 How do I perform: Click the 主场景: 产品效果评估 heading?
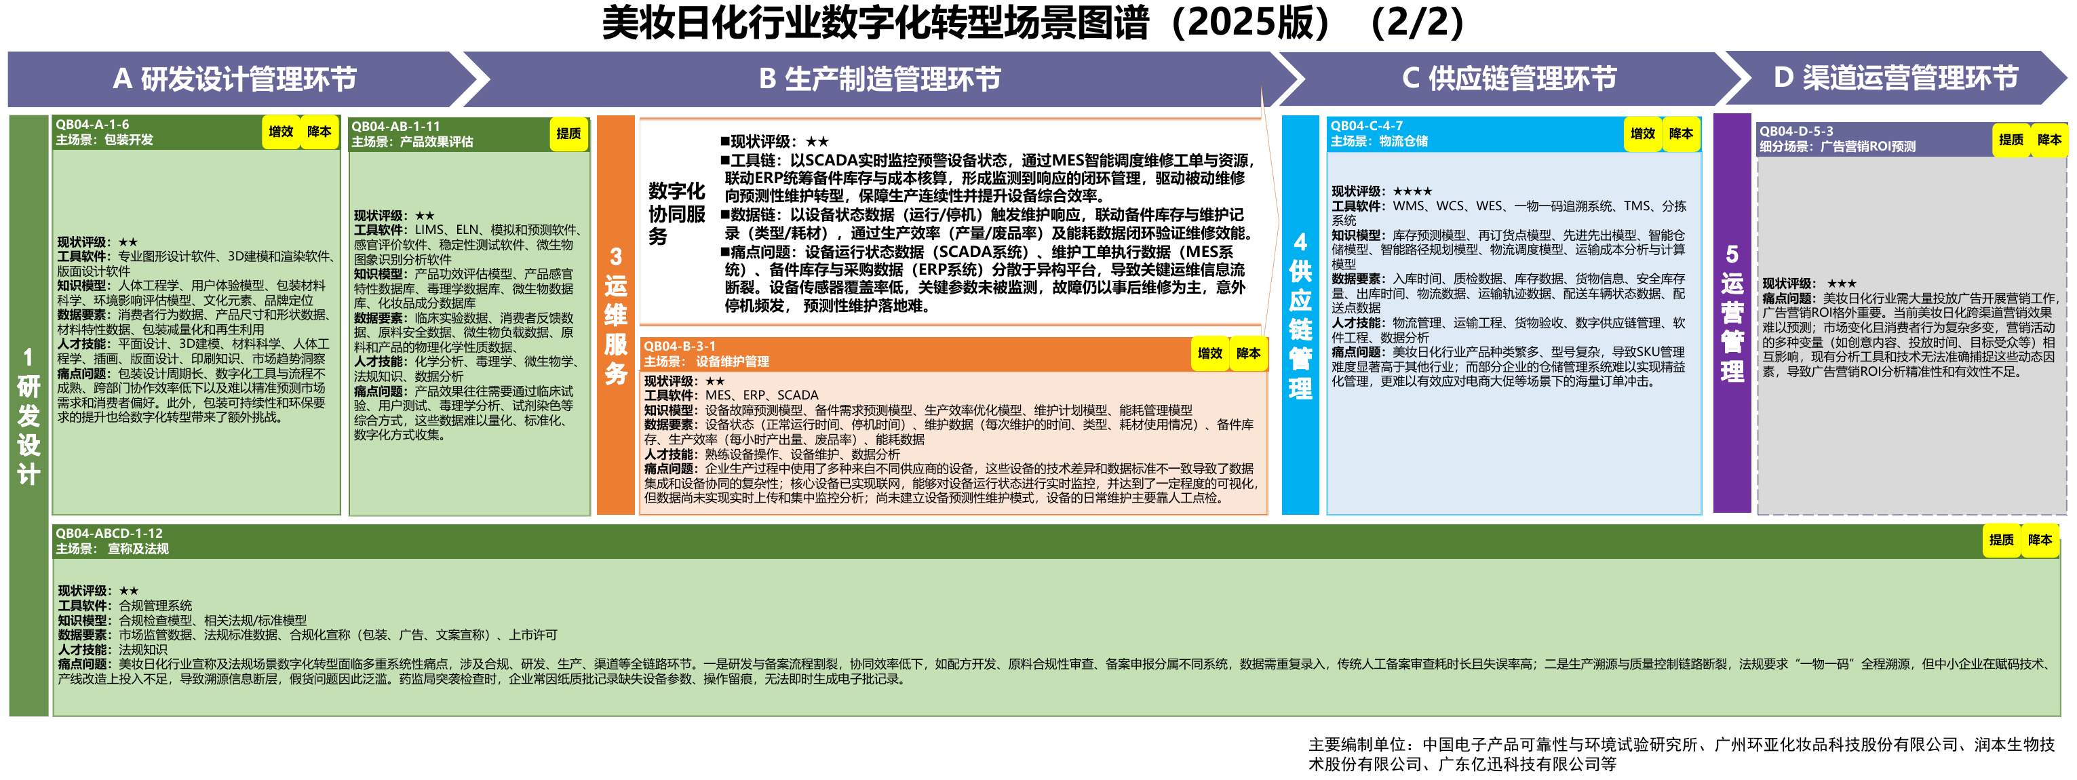click(412, 142)
